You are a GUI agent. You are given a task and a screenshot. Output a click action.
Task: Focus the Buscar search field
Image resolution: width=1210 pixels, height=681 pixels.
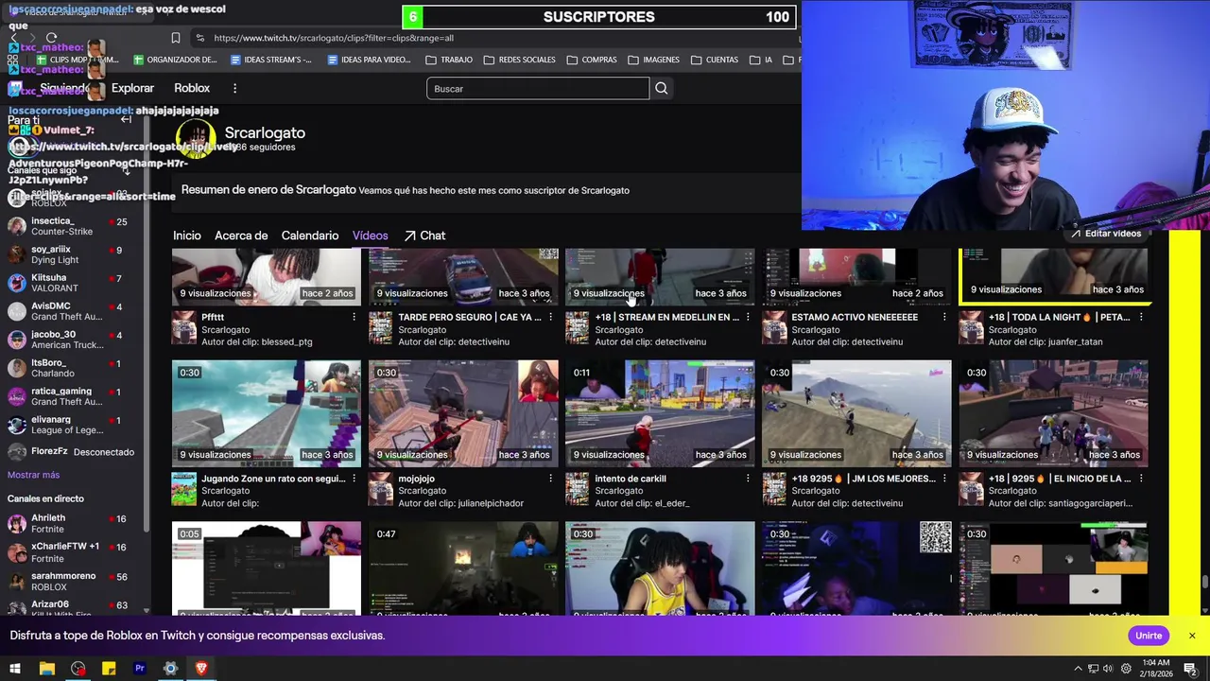(538, 88)
